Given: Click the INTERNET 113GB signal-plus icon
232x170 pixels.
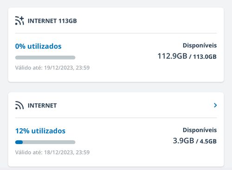Looking at the screenshot, I should 19,20.
